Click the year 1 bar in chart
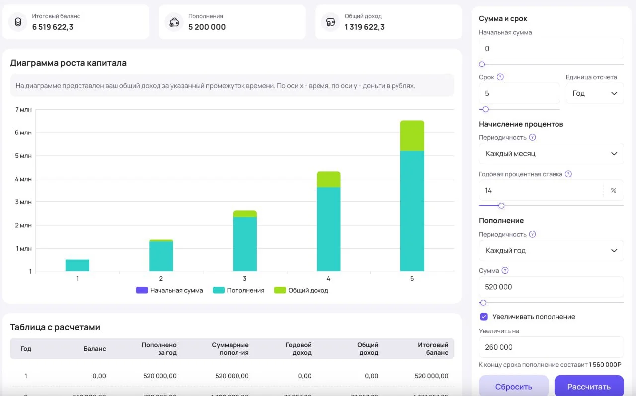 click(78, 265)
